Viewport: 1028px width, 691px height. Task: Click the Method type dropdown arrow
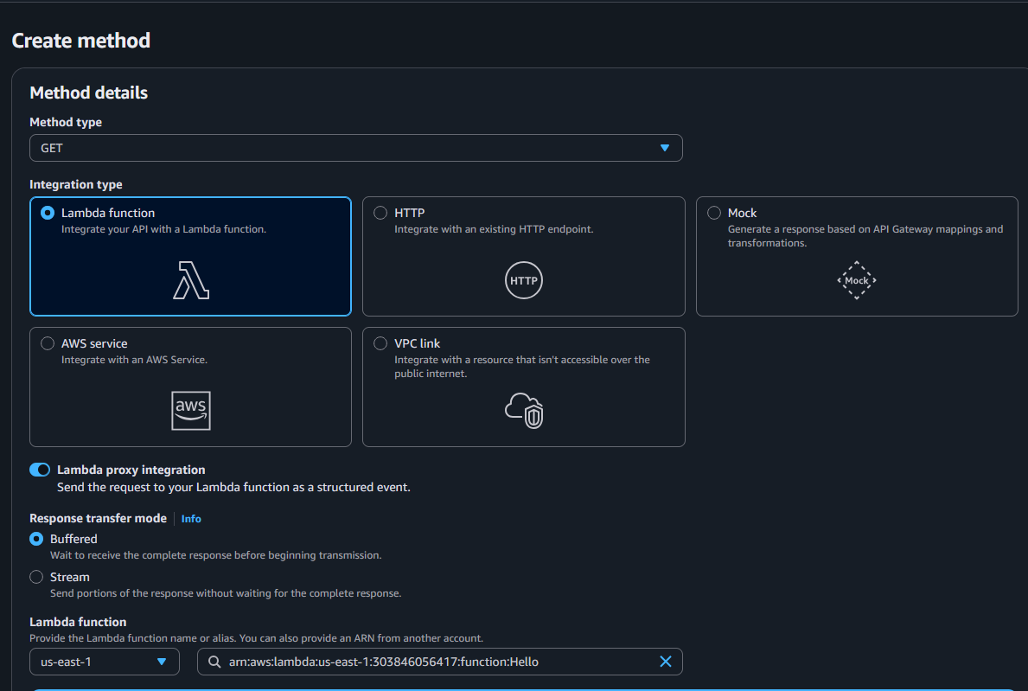[665, 148]
